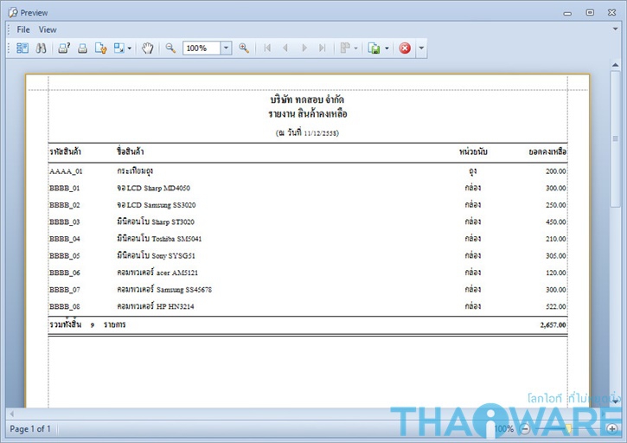The height and width of the screenshot is (443, 627).
Task: Click the status bar zoom out minus button
Action: click(525, 429)
